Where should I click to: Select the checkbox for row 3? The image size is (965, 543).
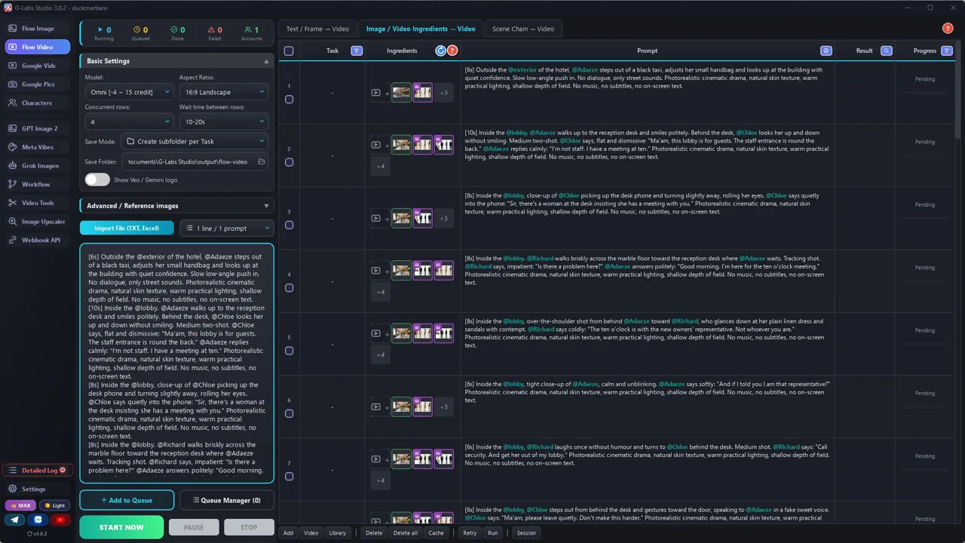pos(289,225)
